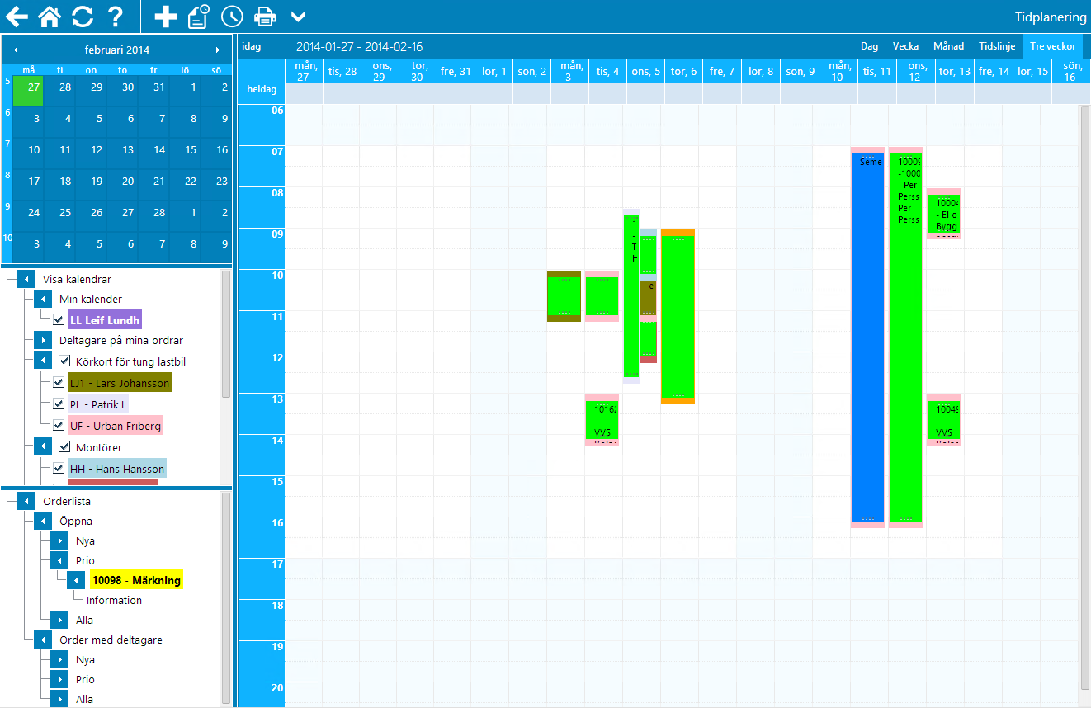Go to next month in mini calendar

pyautogui.click(x=218, y=50)
